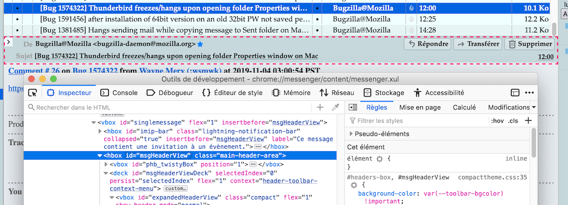This screenshot has height=205, width=568.
Task: Expand the header with the twisty arrow
Action: 8,42
